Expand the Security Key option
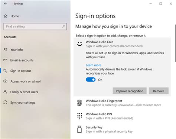Viewport: 176px width, 139px height. tap(122, 129)
